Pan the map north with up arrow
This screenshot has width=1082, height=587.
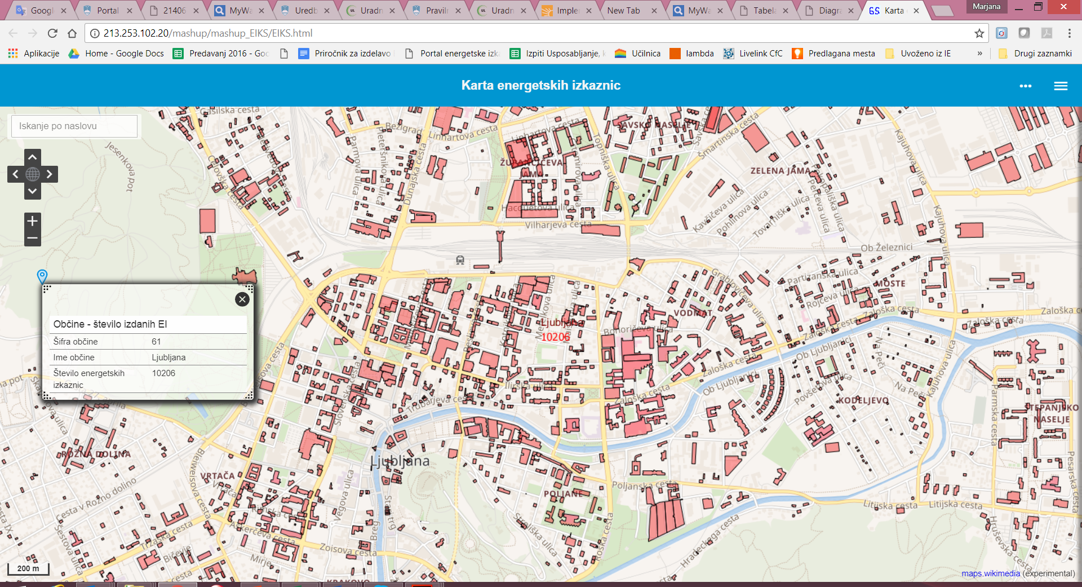(x=33, y=157)
